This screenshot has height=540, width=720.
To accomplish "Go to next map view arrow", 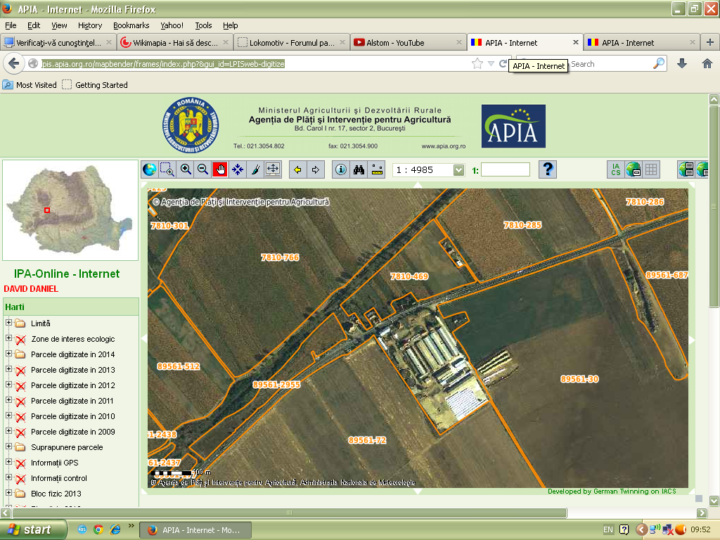I will (x=316, y=169).
